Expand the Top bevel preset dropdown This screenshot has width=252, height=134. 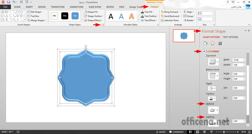coord(218,62)
